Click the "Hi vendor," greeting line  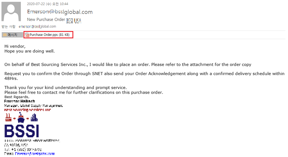(15, 46)
